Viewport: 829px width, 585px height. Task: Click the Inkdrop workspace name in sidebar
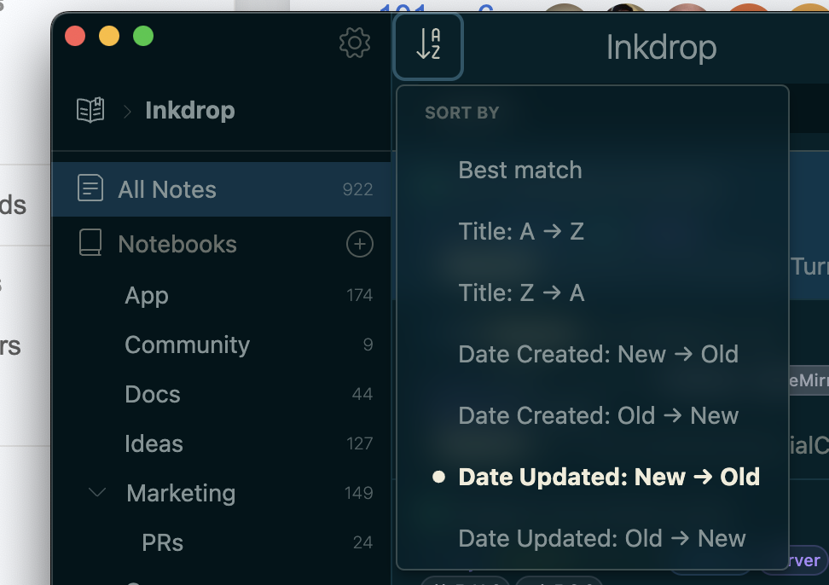(x=190, y=111)
